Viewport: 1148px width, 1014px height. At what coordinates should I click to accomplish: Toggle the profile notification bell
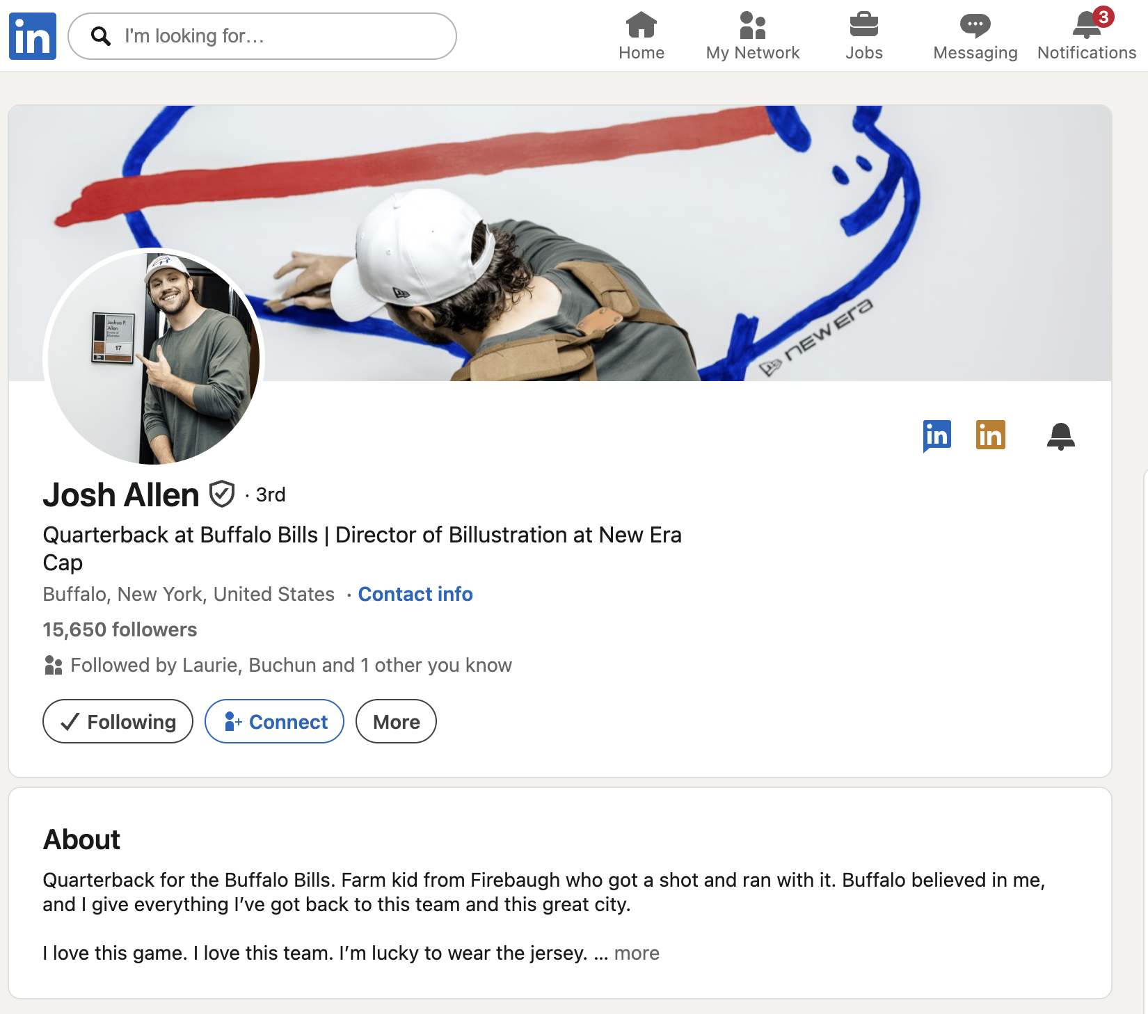tap(1061, 436)
